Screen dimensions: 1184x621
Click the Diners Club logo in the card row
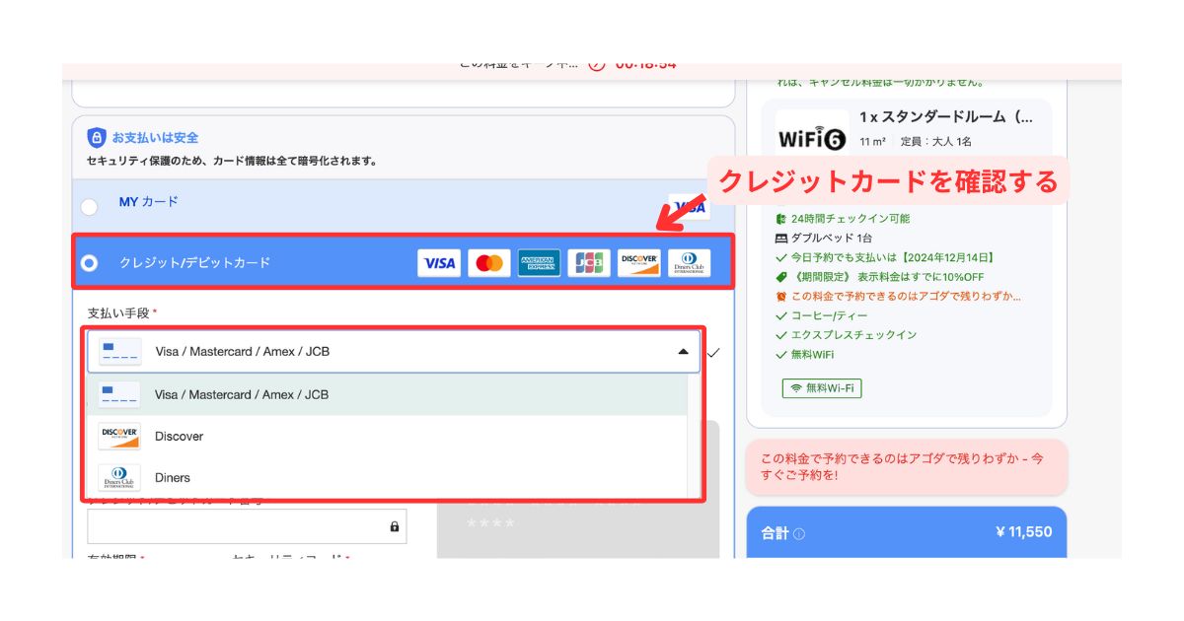point(689,263)
